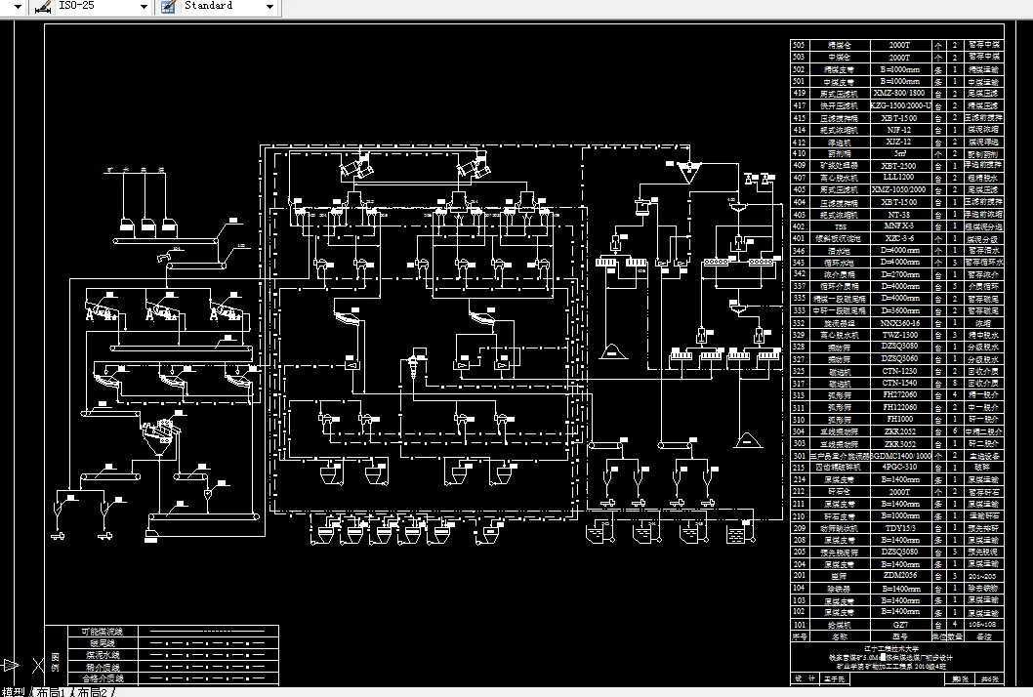Viewport: 1033px width, 697px height.
Task: Click the GZ7 model cell
Action: [x=900, y=625]
